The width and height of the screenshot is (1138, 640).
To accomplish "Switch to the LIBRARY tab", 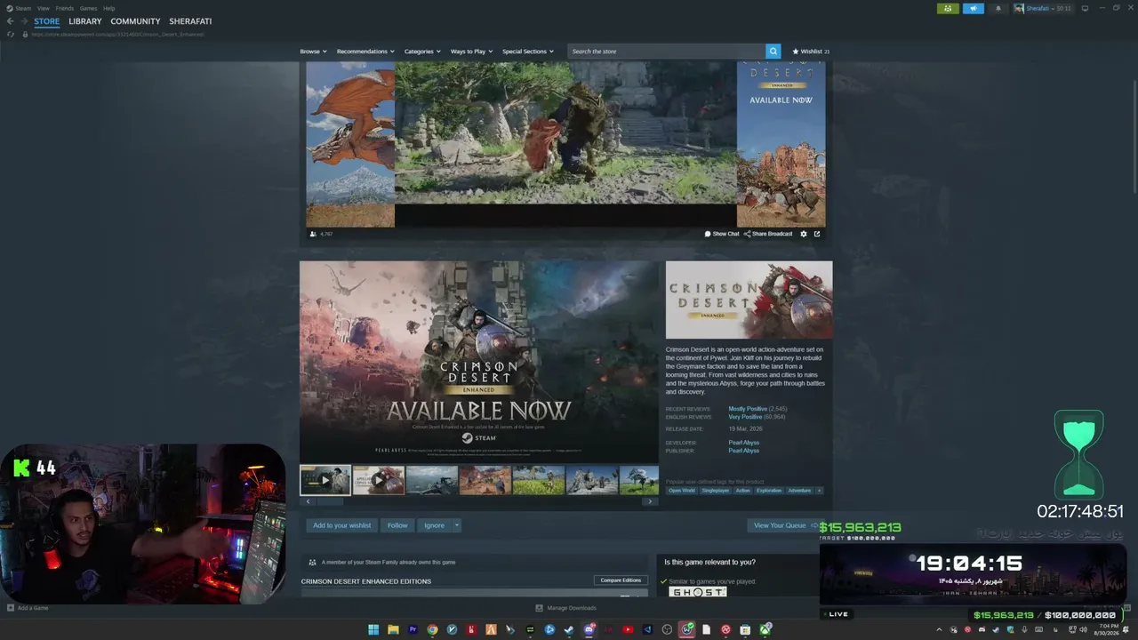I will pos(85,21).
